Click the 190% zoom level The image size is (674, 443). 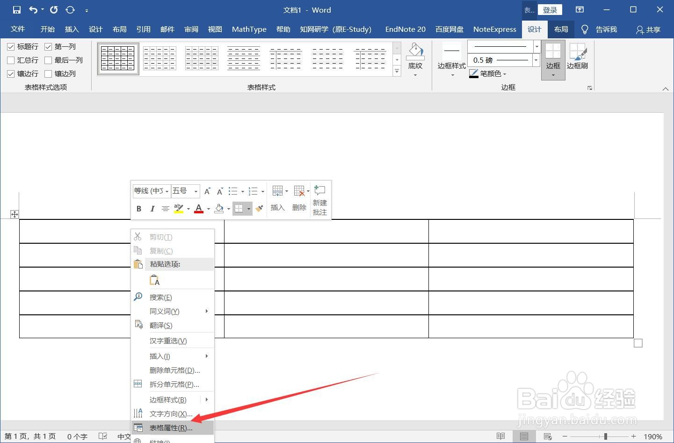[x=653, y=436]
